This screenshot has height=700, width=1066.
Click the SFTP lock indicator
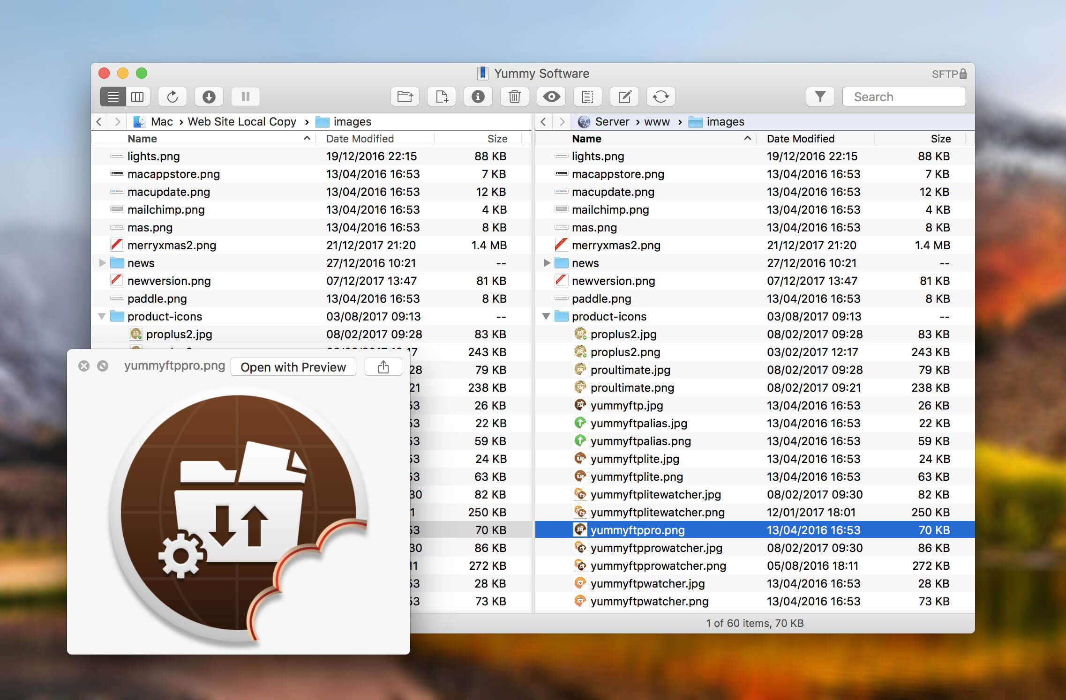point(949,74)
